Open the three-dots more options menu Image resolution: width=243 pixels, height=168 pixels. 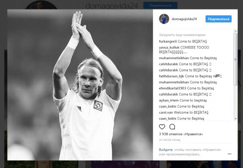(x=229, y=154)
